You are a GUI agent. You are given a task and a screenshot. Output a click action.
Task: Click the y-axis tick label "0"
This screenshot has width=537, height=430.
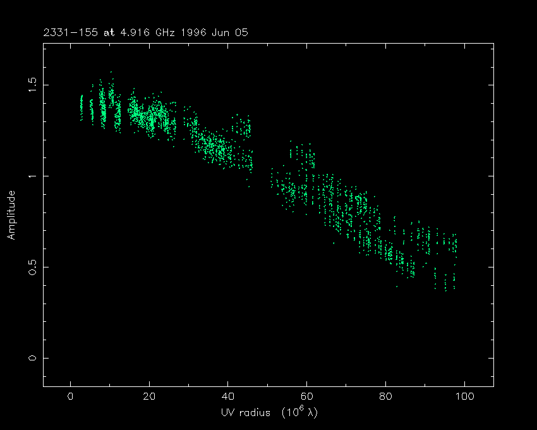[32, 358]
